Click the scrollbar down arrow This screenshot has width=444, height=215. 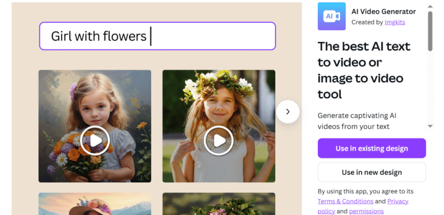tap(430, 126)
